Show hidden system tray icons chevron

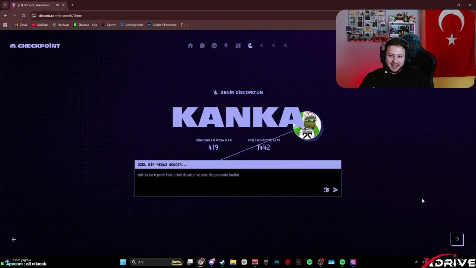(416, 262)
